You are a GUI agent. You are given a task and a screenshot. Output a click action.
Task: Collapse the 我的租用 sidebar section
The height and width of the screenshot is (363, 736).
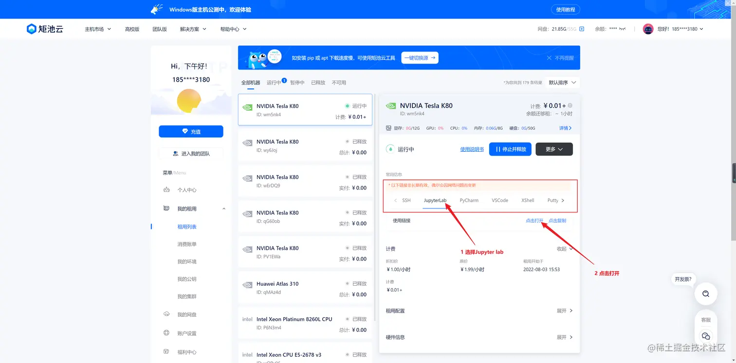(x=224, y=209)
